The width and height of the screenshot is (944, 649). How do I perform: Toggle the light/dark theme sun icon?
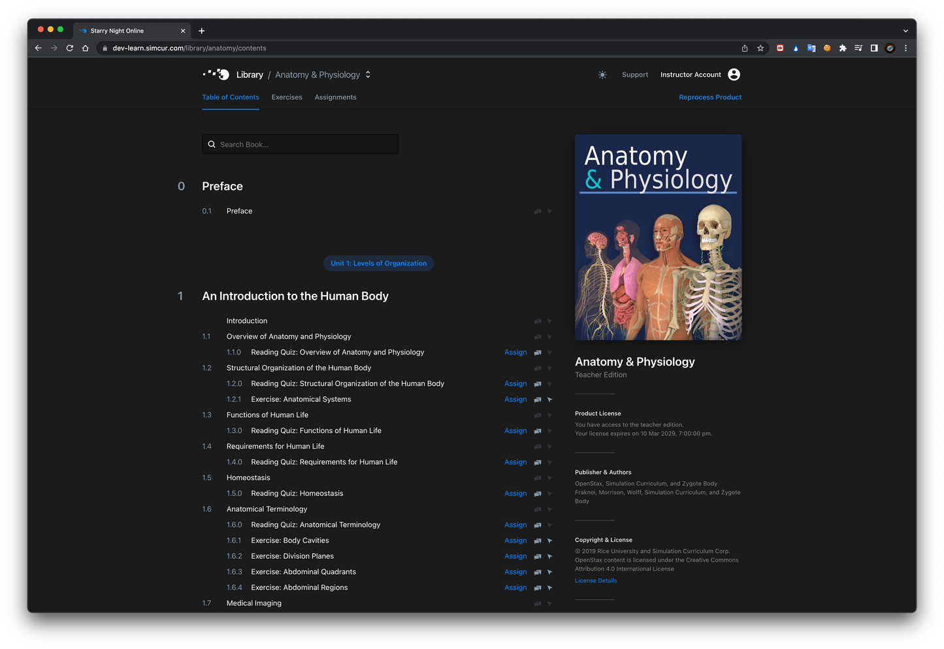[x=602, y=74]
